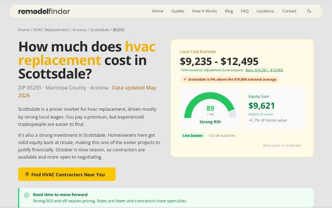Image resolution: width=332 pixels, height=208 pixels.
Task: Click 'Local Cost Estimate' label
Action: (198, 51)
